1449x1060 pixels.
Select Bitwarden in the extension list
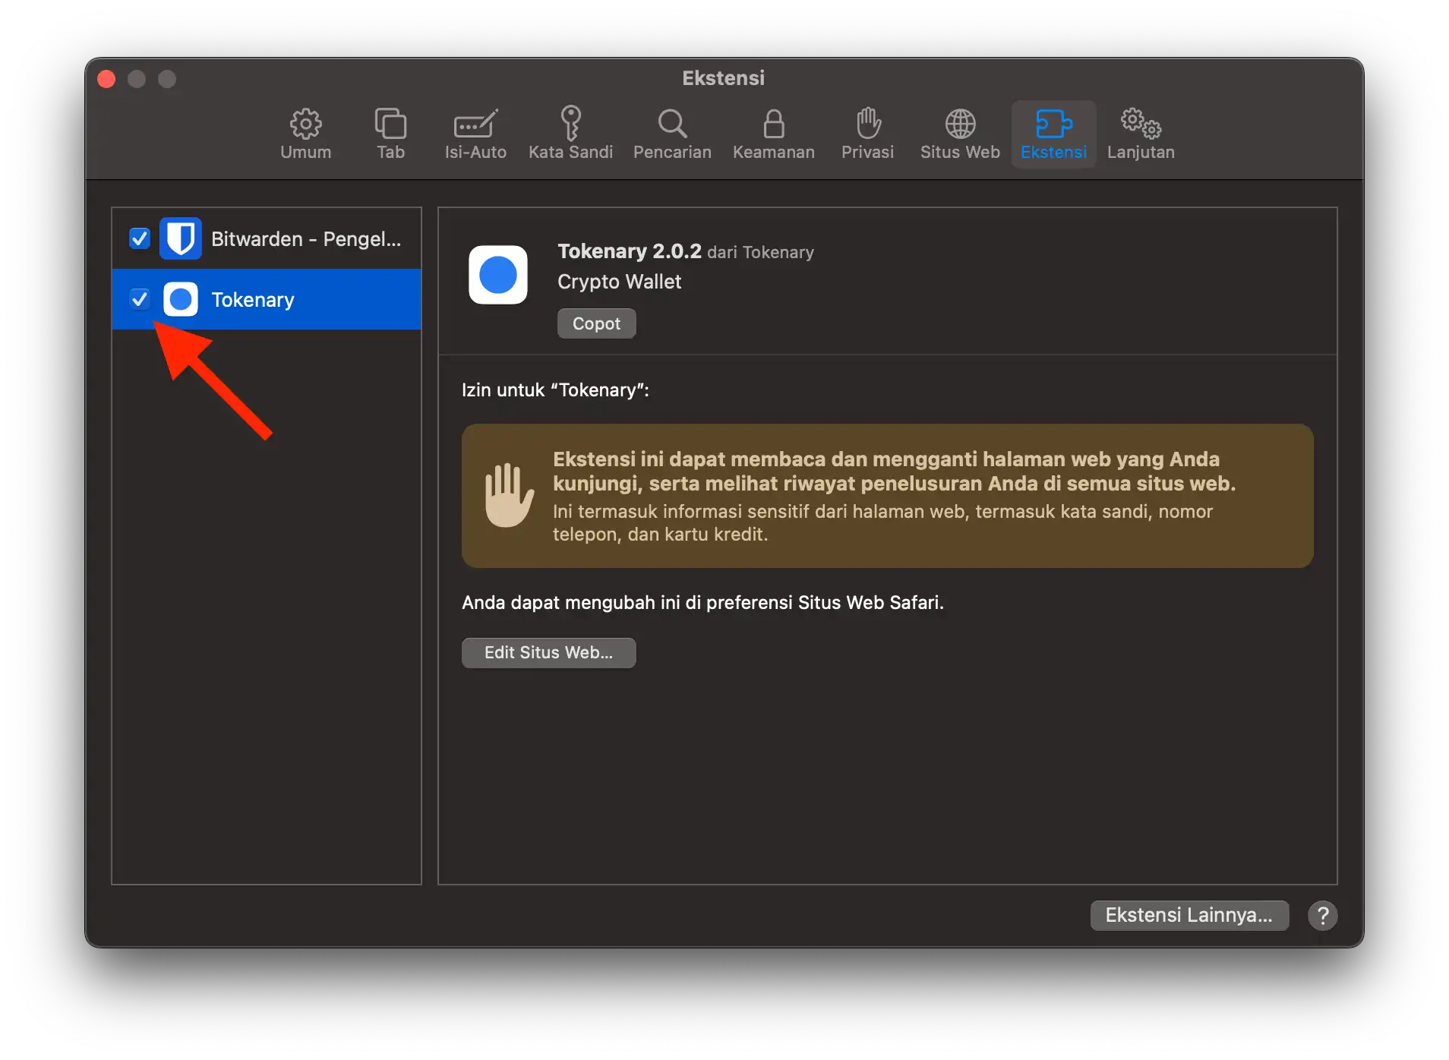click(x=305, y=239)
